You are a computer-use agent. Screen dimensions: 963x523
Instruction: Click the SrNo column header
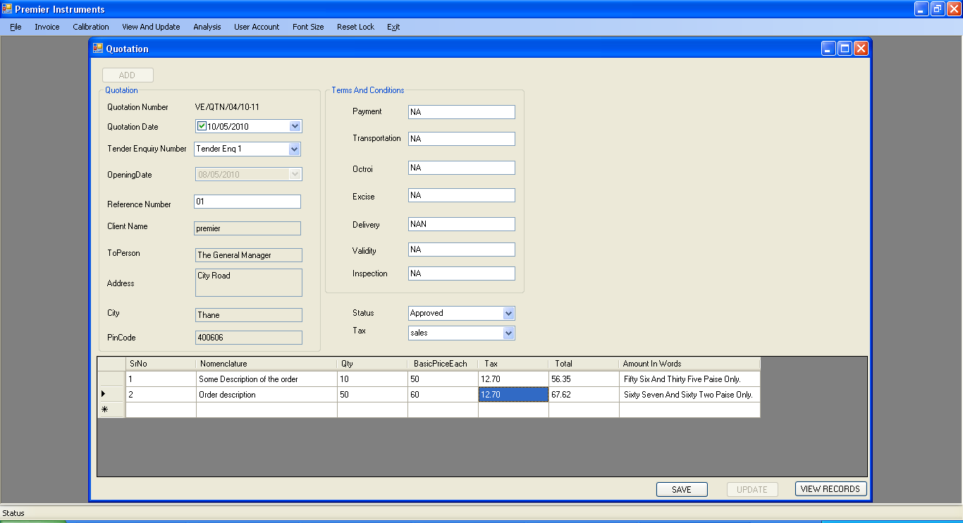161,364
